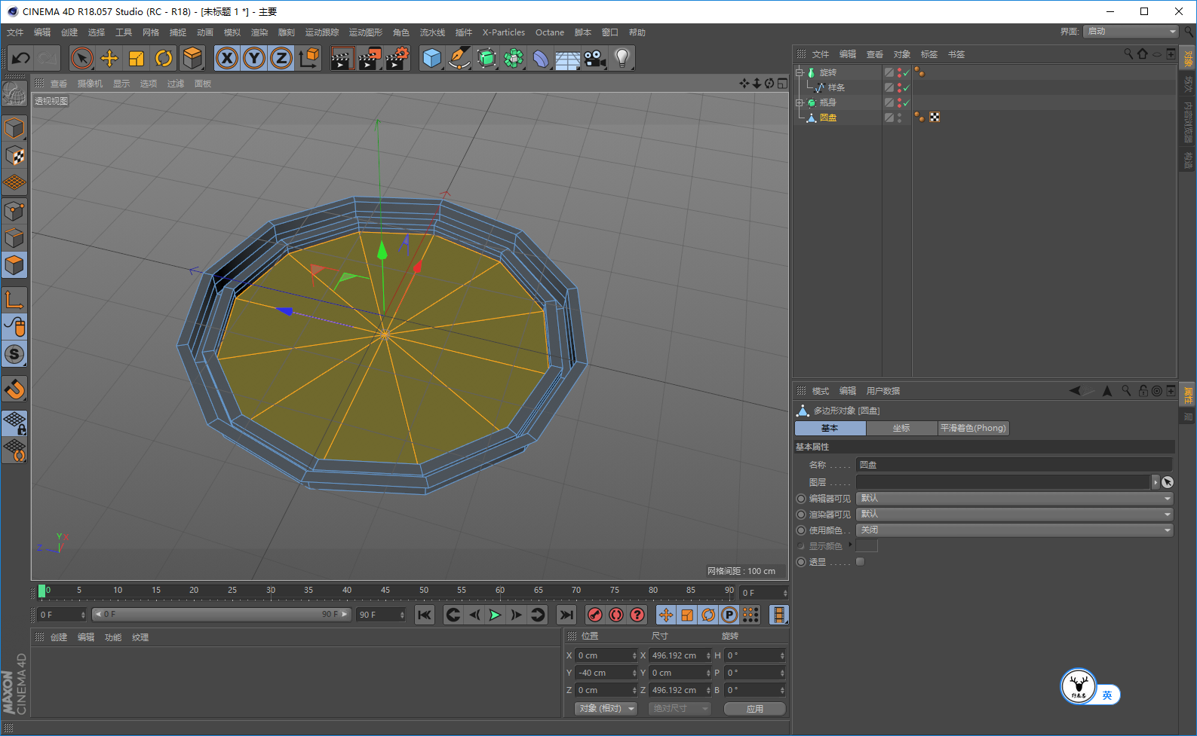Click the camera object icon
This screenshot has width=1197, height=736.
(594, 58)
